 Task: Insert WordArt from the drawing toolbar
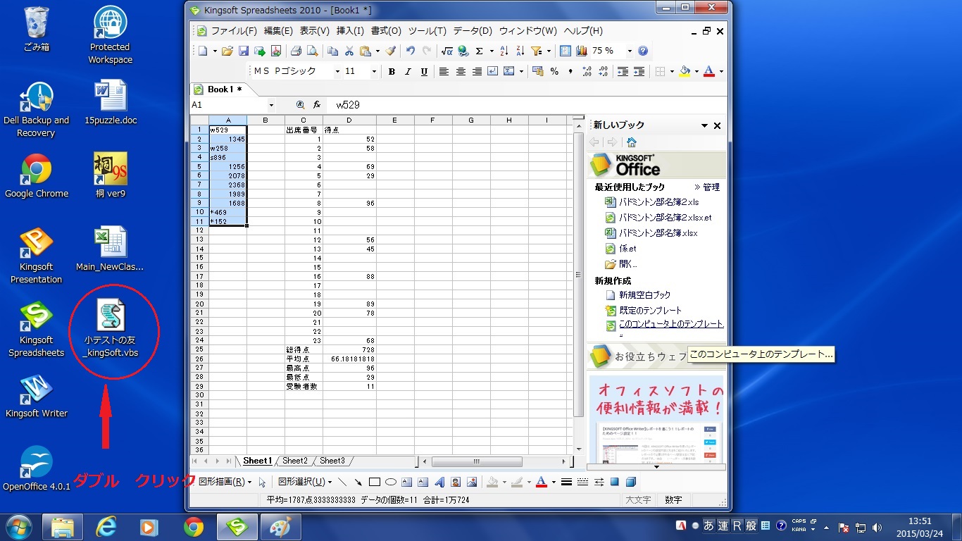click(x=439, y=483)
